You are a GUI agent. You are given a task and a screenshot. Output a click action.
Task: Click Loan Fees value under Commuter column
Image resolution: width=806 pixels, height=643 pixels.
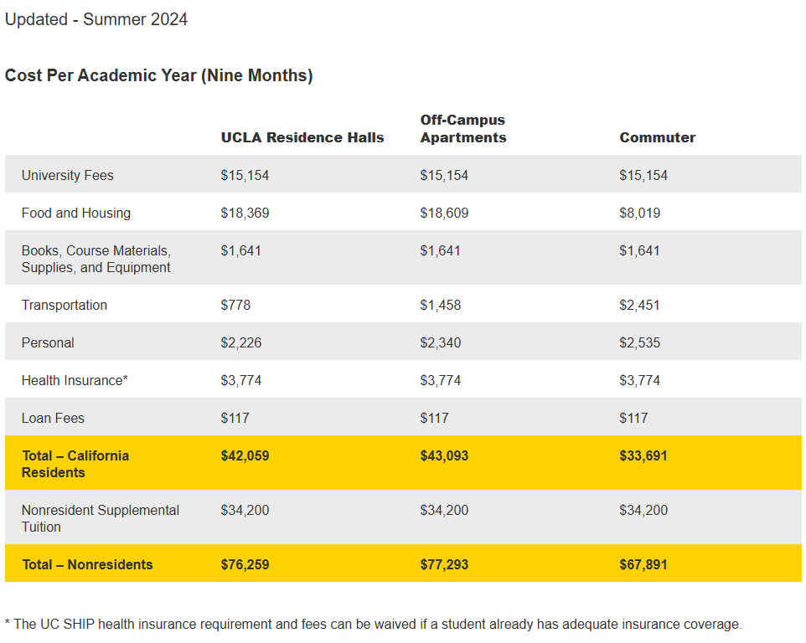click(633, 419)
